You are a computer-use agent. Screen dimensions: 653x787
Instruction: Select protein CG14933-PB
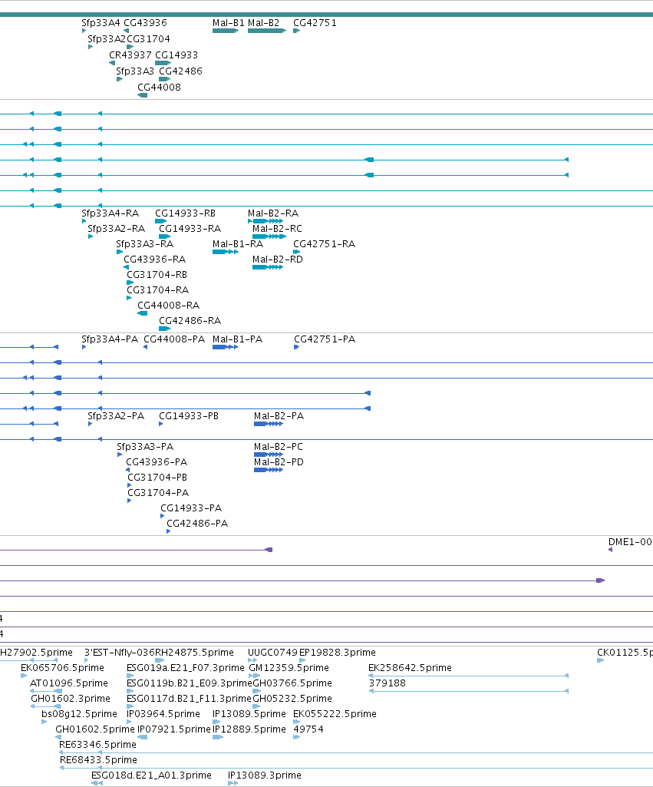tap(189, 416)
